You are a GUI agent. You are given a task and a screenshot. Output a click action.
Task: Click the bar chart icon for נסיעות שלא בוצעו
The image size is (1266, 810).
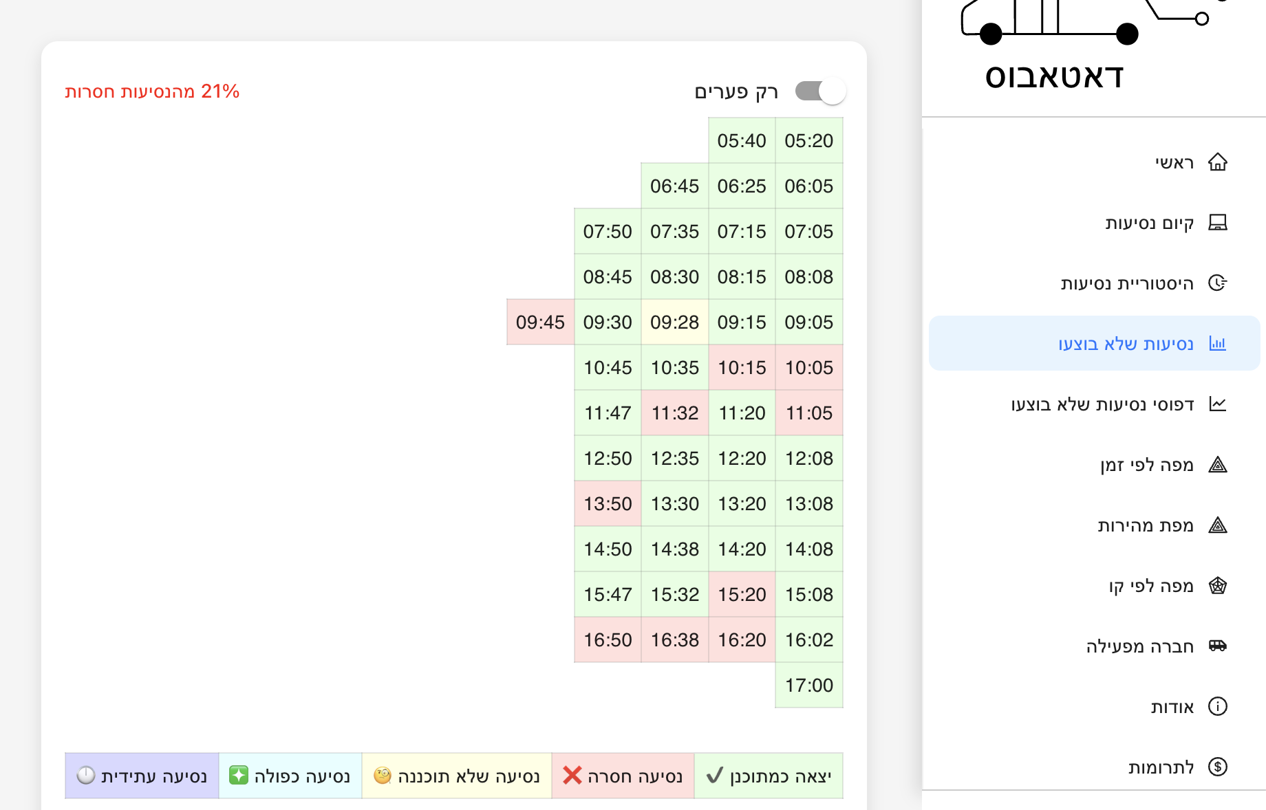pos(1217,344)
